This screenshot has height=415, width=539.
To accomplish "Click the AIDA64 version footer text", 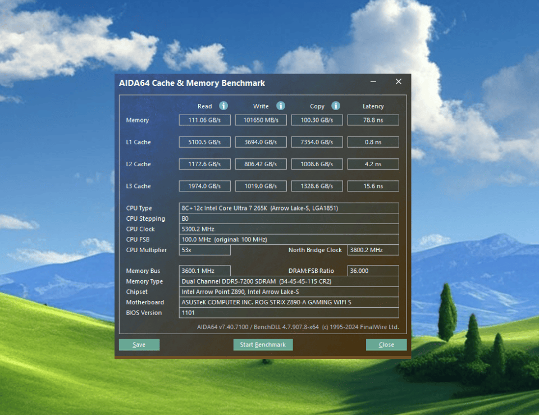I will [298, 327].
